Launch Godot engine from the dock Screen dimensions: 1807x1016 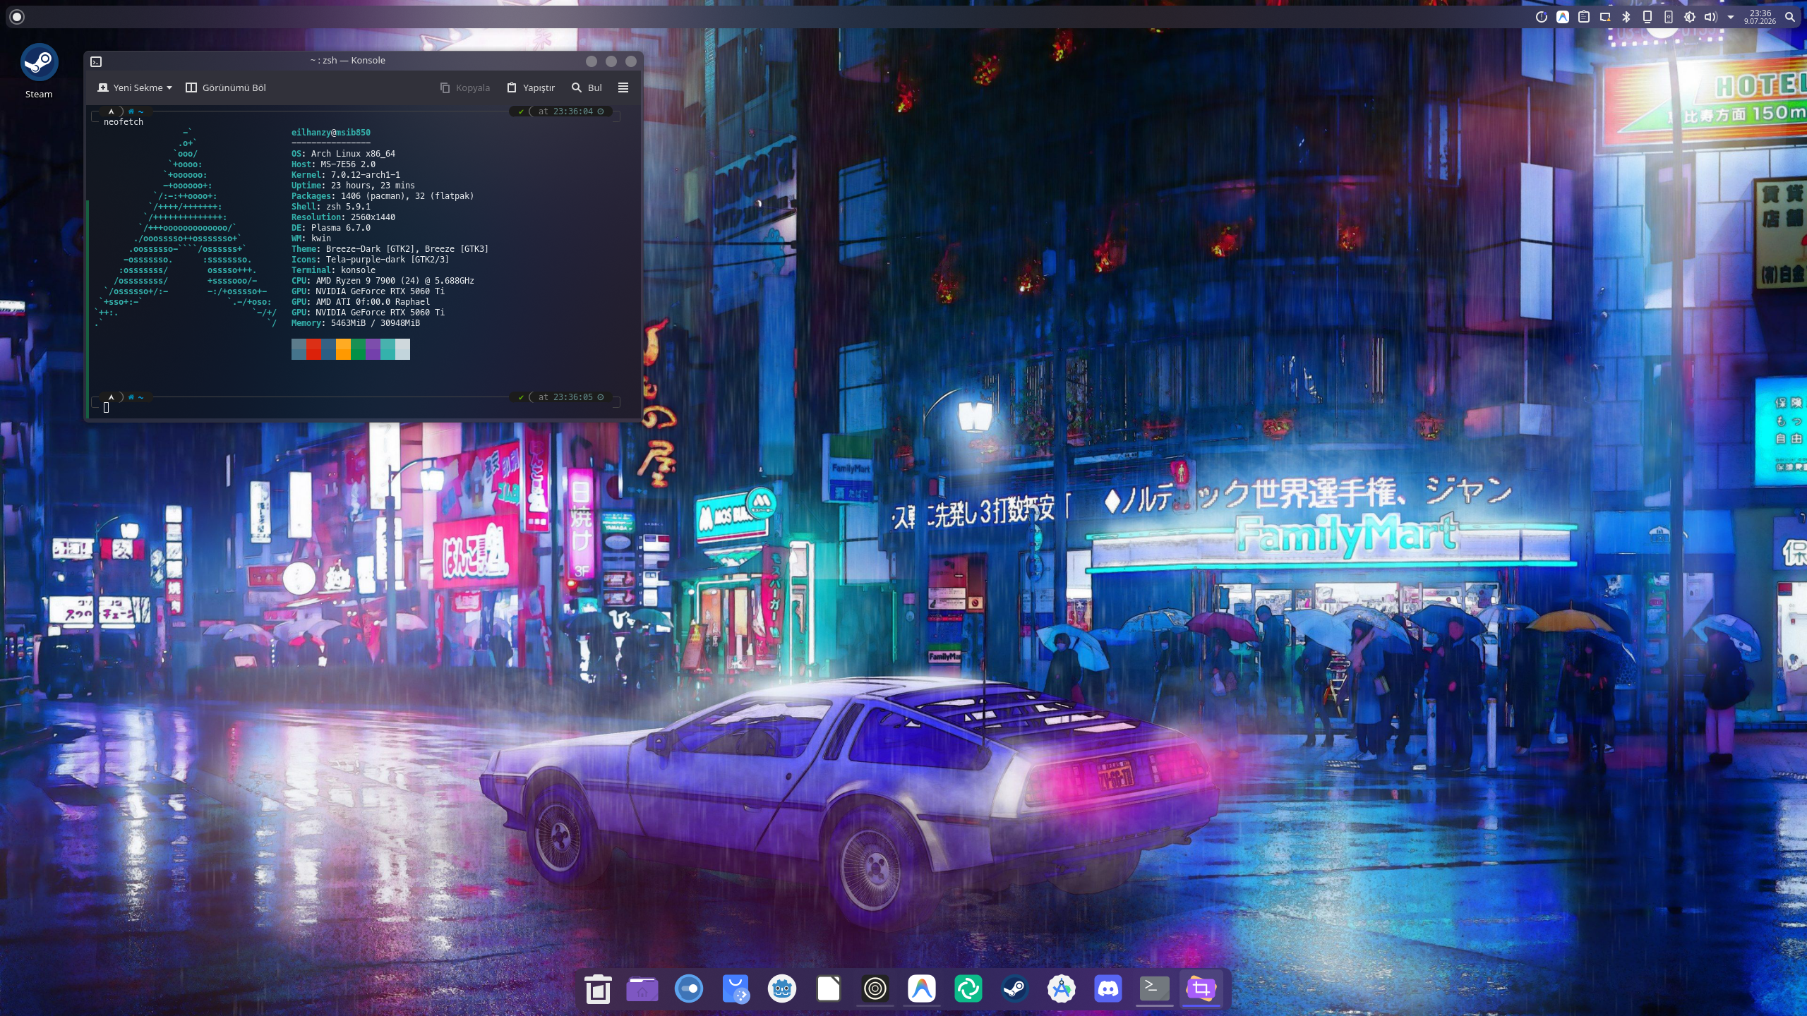click(781, 989)
